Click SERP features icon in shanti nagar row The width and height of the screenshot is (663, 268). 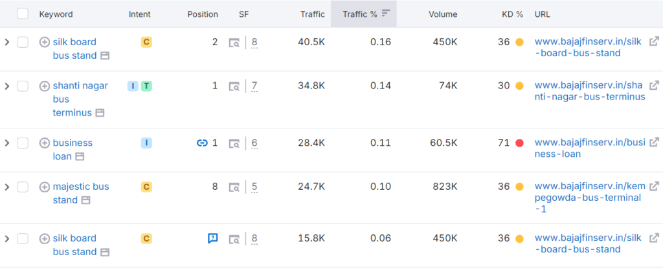[234, 87]
